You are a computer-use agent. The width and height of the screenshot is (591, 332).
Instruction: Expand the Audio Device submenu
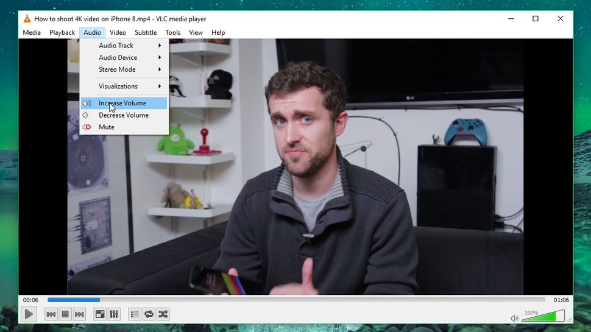pyautogui.click(x=124, y=57)
